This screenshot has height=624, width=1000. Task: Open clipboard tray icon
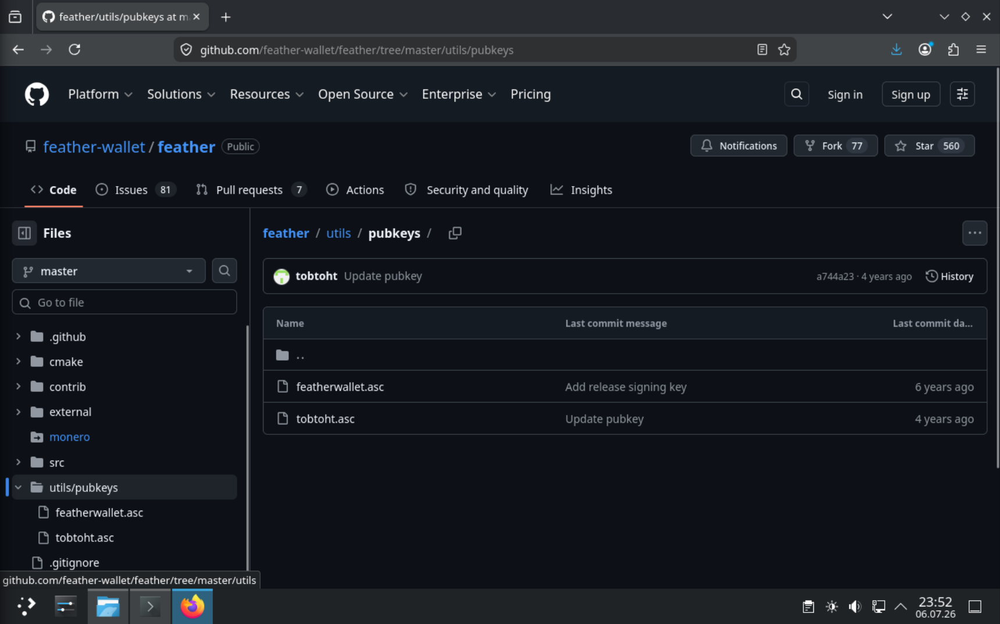click(x=808, y=607)
